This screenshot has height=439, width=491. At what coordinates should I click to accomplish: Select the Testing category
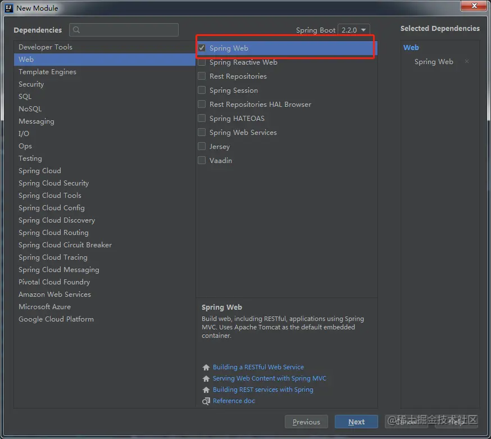[104, 159]
